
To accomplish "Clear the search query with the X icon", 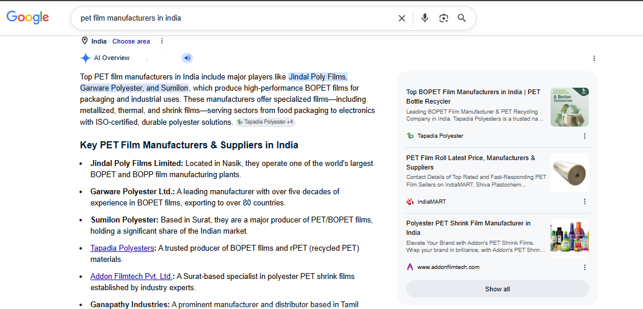I will (402, 18).
